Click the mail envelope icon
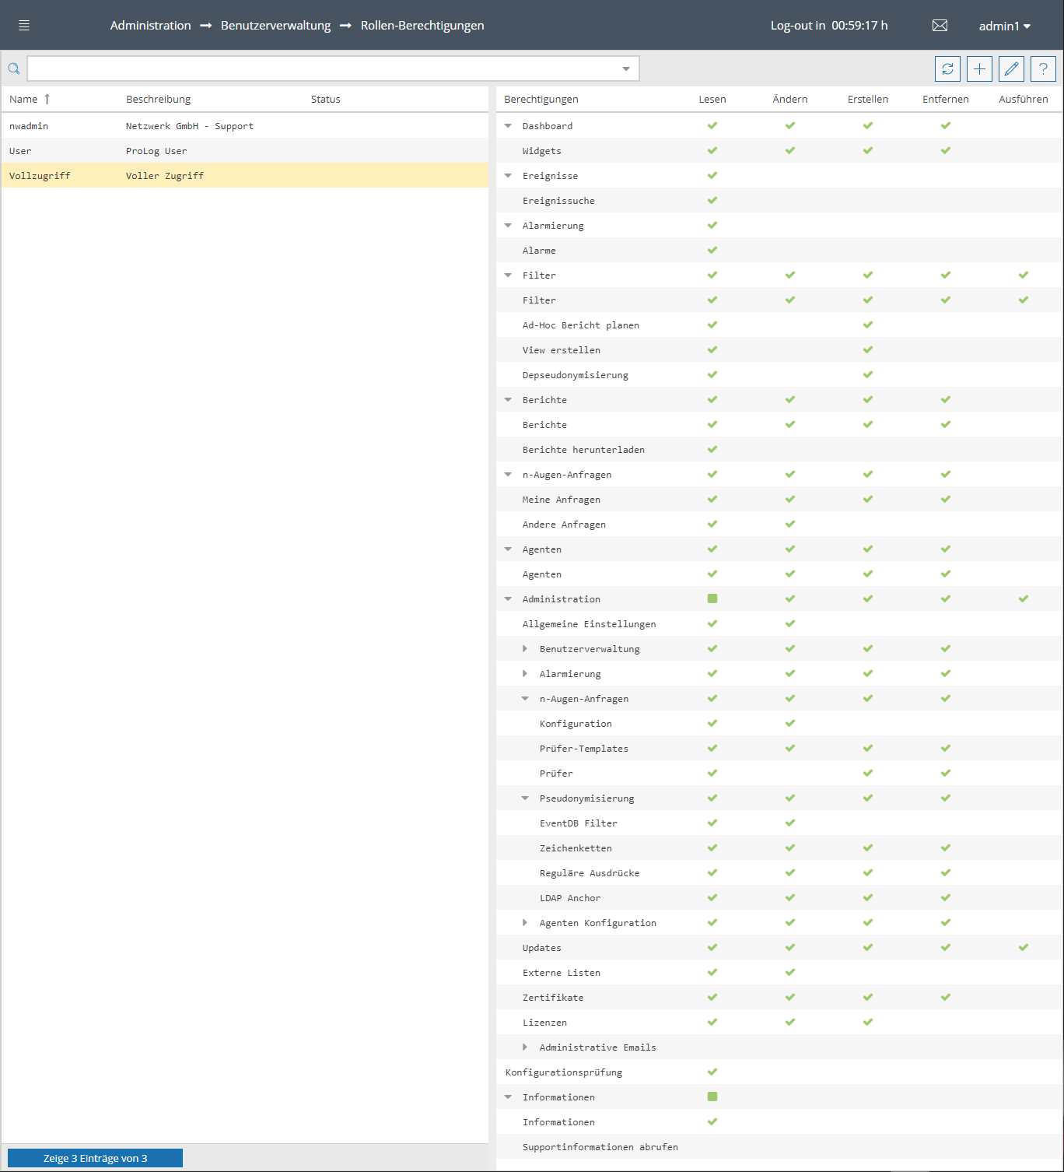The height and width of the screenshot is (1172, 1064). tap(940, 26)
